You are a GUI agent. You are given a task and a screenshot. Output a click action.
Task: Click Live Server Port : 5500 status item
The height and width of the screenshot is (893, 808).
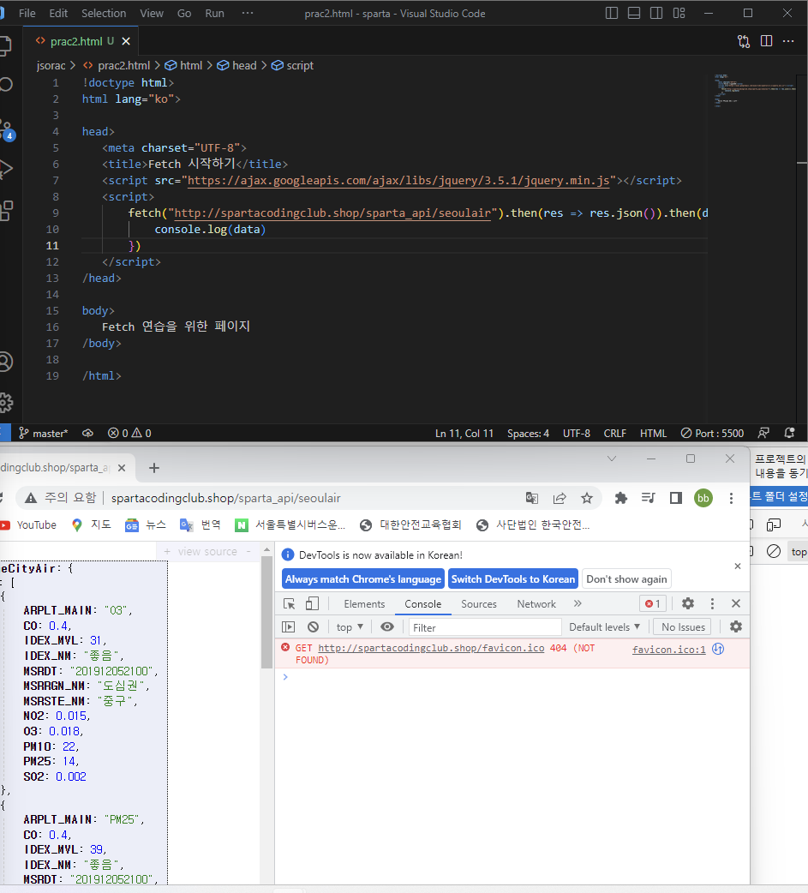point(712,434)
